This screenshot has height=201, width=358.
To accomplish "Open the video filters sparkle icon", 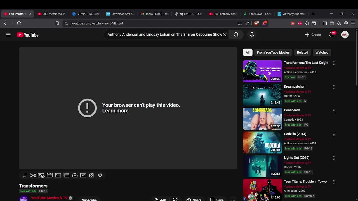I will (83, 175).
